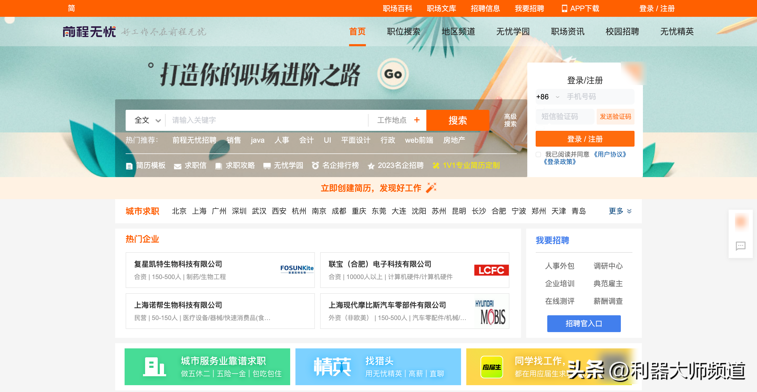Viewport: 757px width, 392px height.
Task: Open the chat bubble icon on the right edge
Action: pos(741,246)
